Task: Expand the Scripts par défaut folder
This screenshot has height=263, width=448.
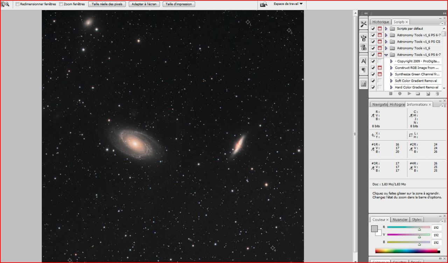Action: [386, 29]
